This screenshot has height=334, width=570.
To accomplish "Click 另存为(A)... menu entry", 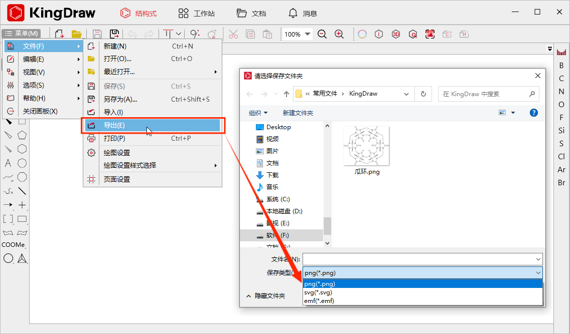I will coord(153,99).
